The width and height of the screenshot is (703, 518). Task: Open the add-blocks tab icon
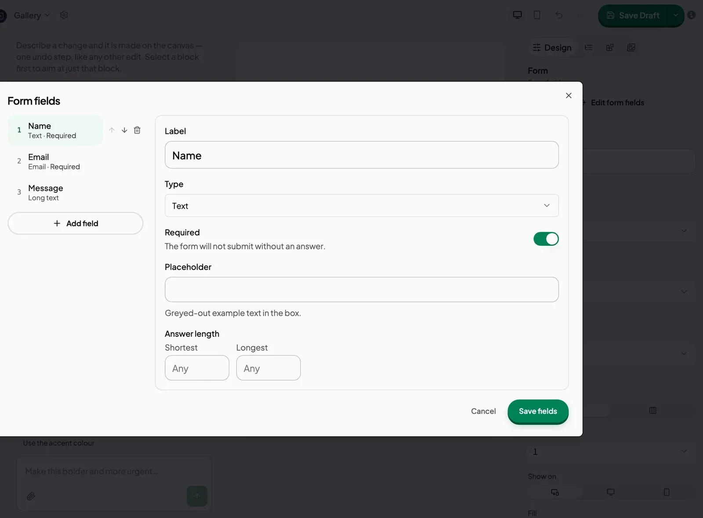[x=610, y=47]
